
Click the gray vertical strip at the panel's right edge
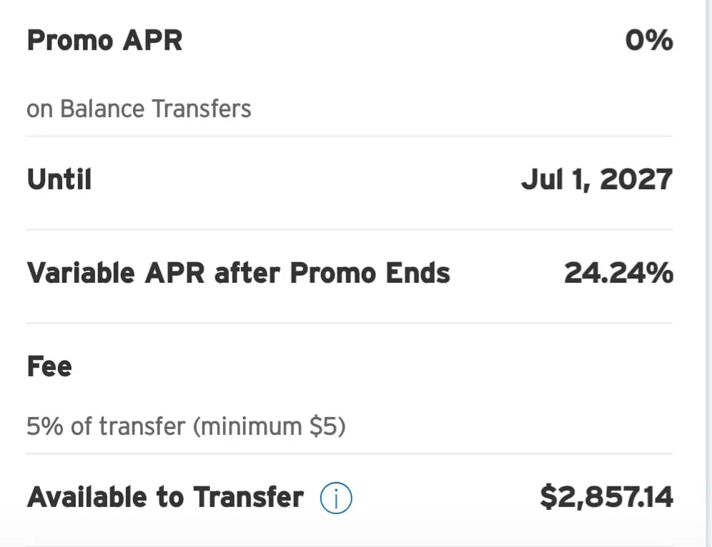(x=708, y=273)
